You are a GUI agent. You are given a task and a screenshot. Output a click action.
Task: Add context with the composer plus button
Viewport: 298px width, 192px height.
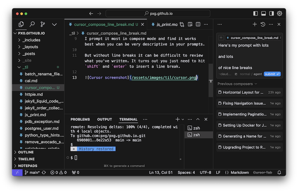(221, 38)
